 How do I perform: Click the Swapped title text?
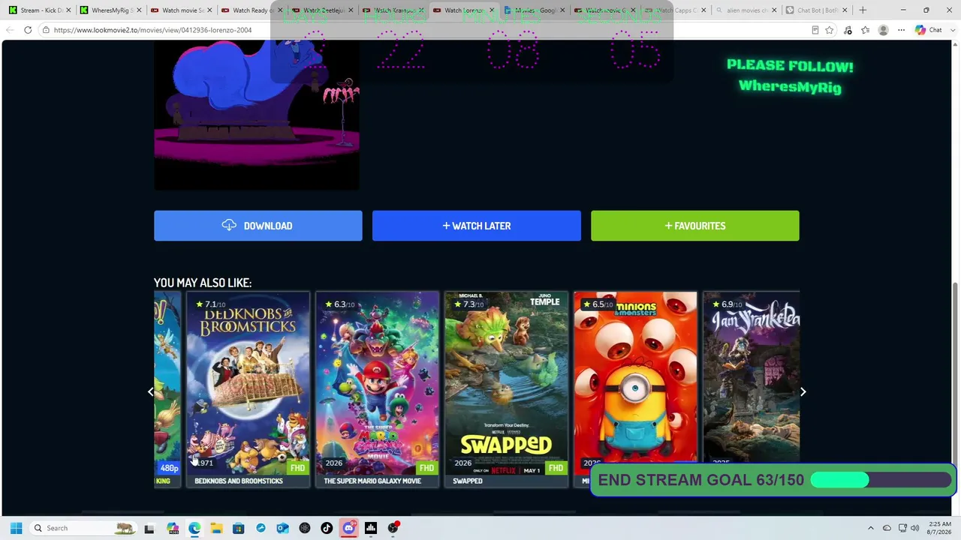468,481
